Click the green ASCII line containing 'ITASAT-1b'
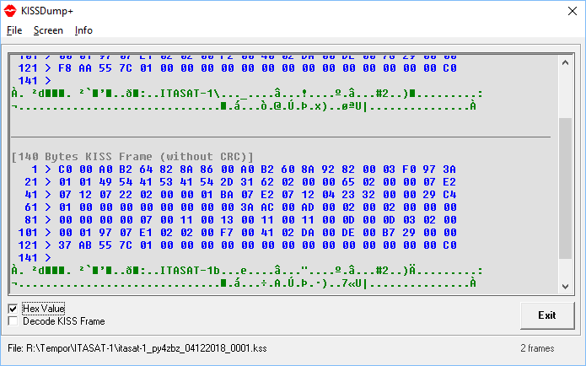 pyautogui.click(x=247, y=271)
